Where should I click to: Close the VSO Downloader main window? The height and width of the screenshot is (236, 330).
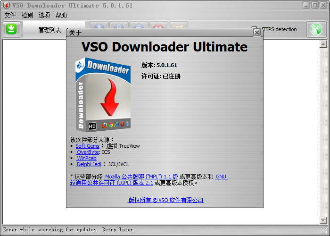pos(323,5)
